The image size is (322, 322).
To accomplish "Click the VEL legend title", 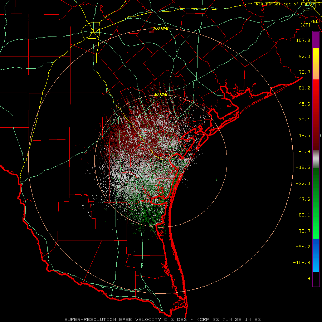I will coord(314,21).
